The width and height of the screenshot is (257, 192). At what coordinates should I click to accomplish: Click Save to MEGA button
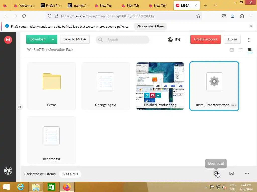click(x=75, y=39)
